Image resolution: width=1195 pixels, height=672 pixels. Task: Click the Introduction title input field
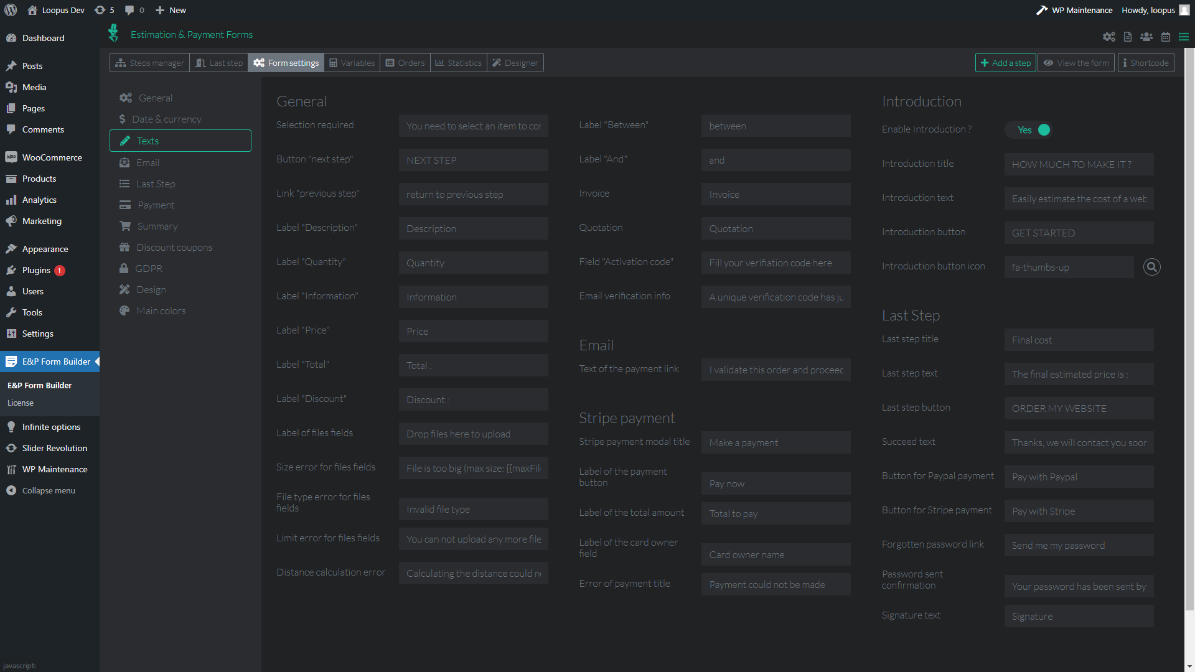click(x=1078, y=164)
